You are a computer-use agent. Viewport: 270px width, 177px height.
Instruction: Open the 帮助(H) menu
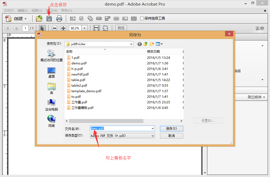[67, 11]
